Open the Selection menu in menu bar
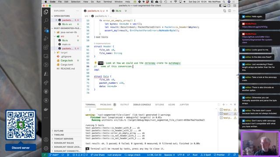 pos(76,2)
